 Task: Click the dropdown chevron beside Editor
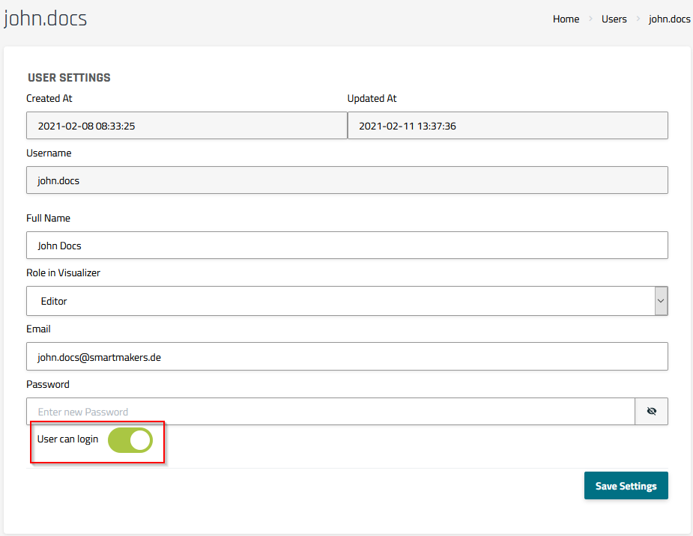(660, 301)
